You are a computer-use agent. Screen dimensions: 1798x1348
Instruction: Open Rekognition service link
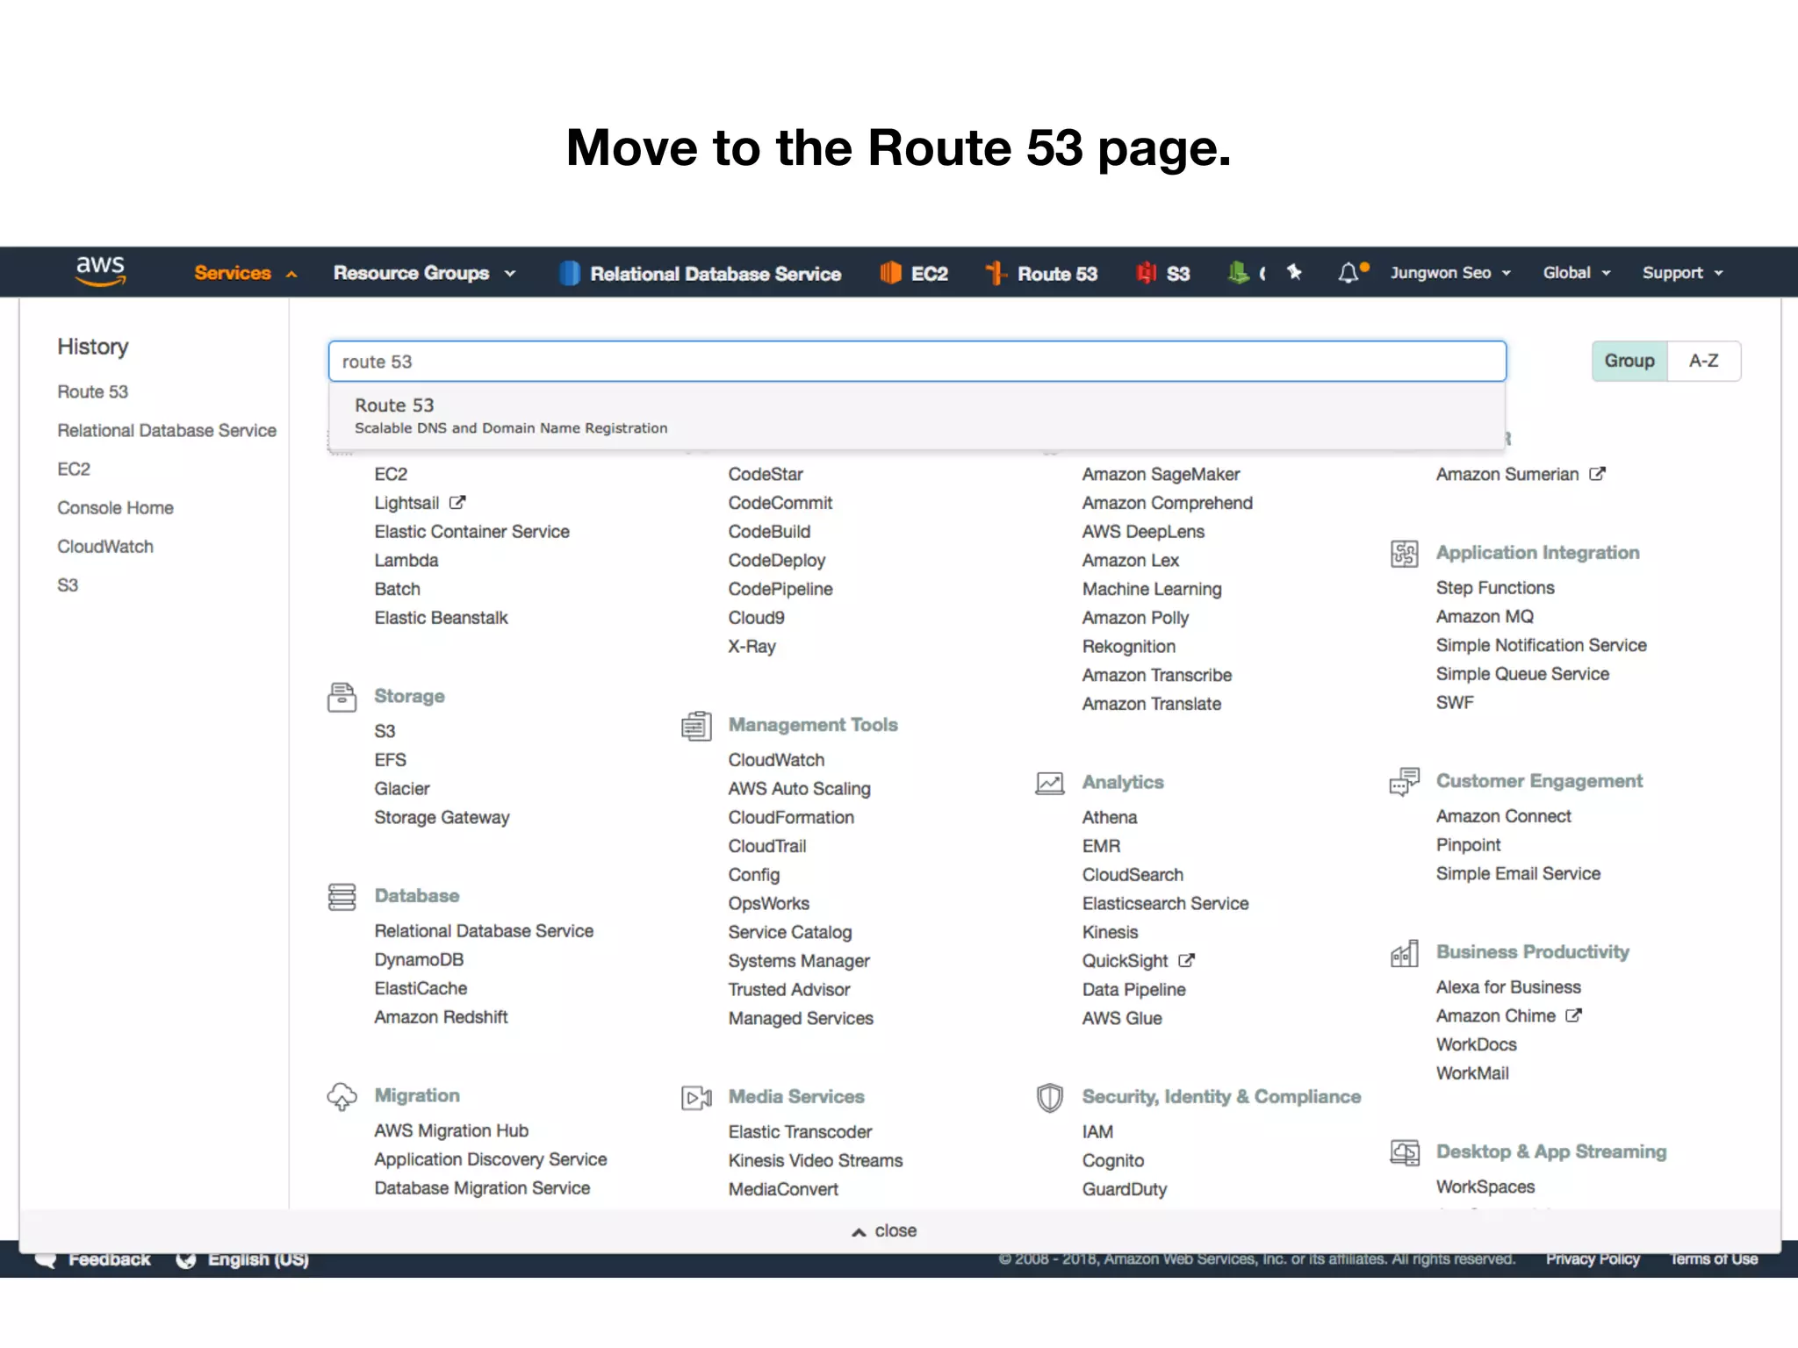[1128, 647]
